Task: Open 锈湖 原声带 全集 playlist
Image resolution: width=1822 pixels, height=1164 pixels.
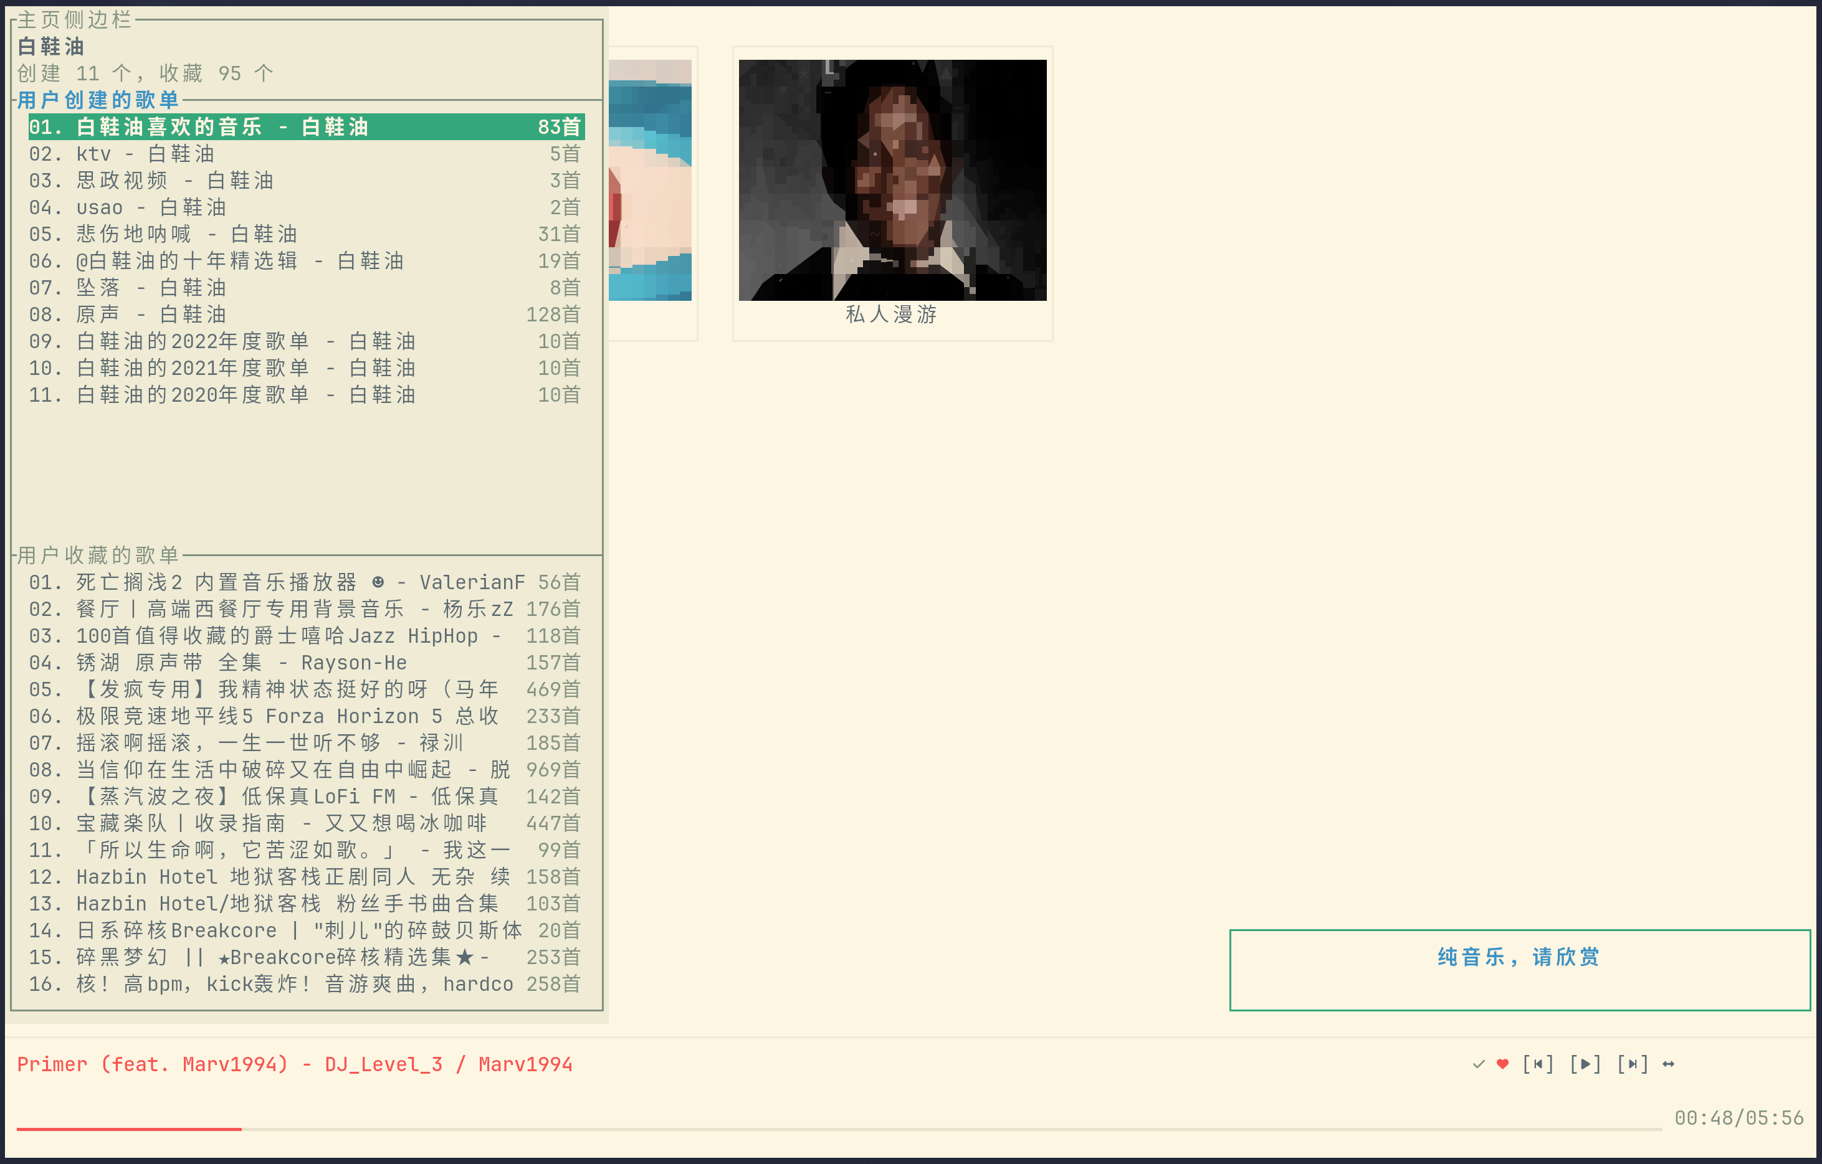Action: (x=307, y=663)
